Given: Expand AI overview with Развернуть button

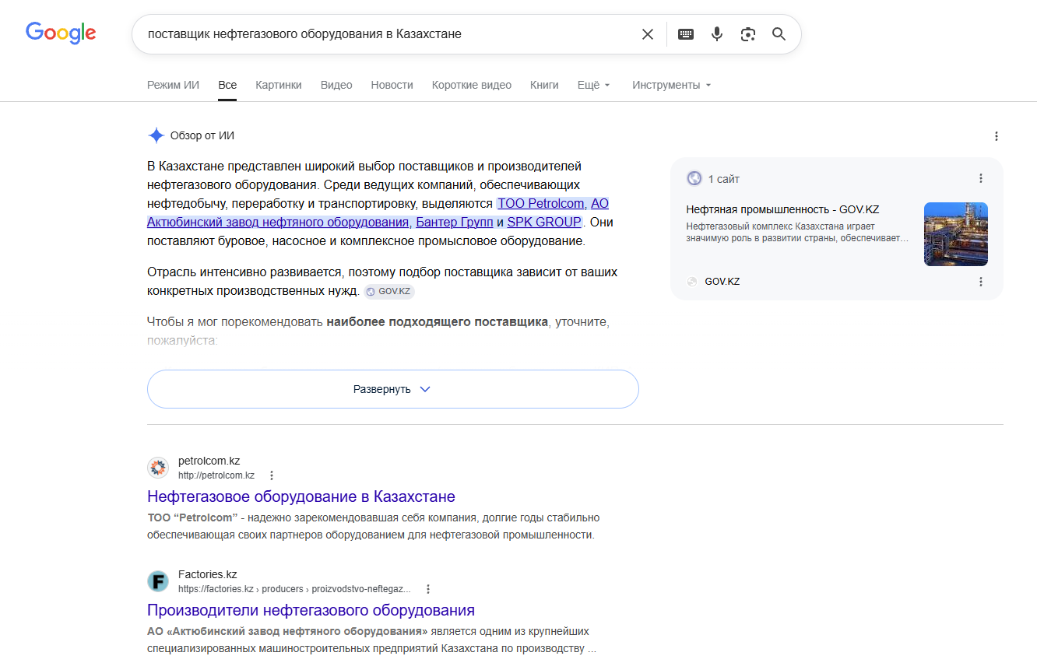Looking at the screenshot, I should pyautogui.click(x=393, y=389).
